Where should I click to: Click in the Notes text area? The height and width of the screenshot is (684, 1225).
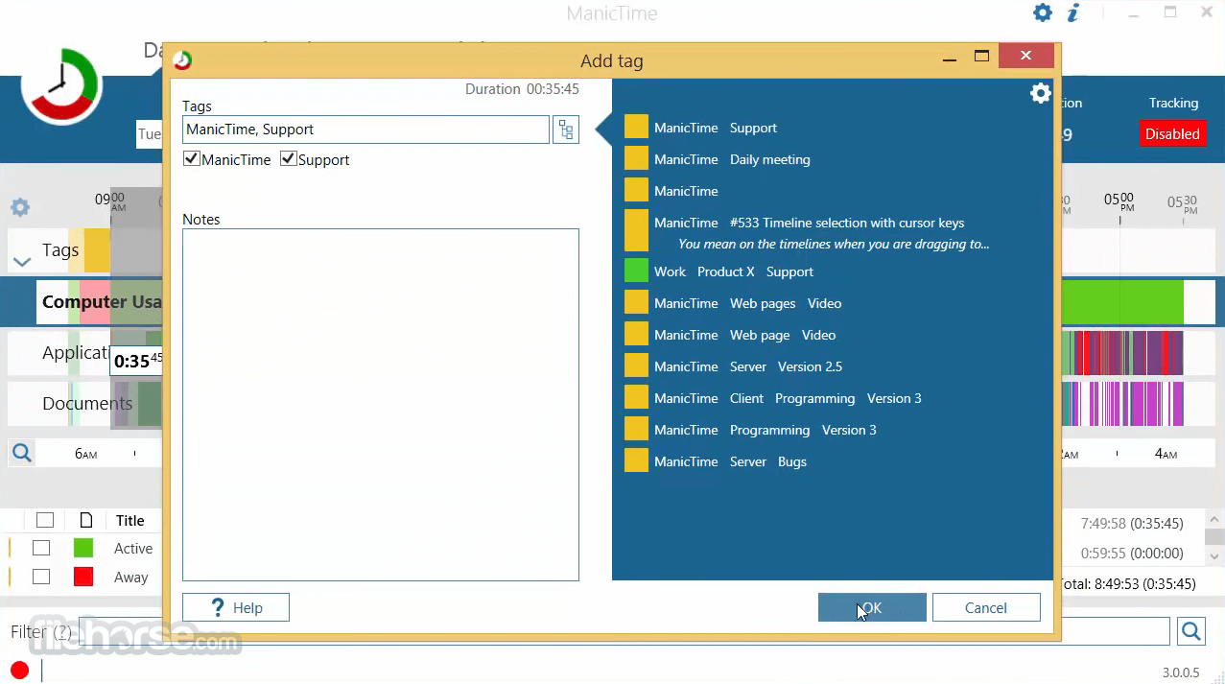(x=381, y=405)
